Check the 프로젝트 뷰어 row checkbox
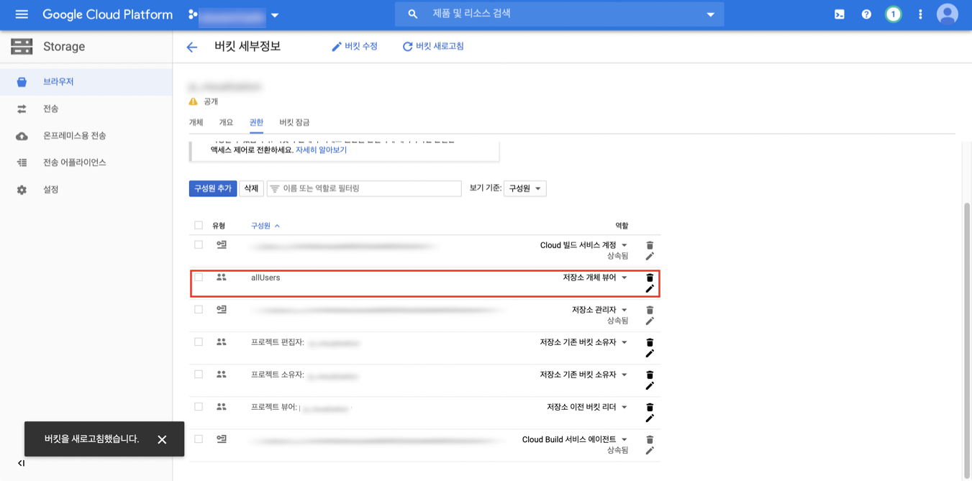This screenshot has width=972, height=481. 199,407
